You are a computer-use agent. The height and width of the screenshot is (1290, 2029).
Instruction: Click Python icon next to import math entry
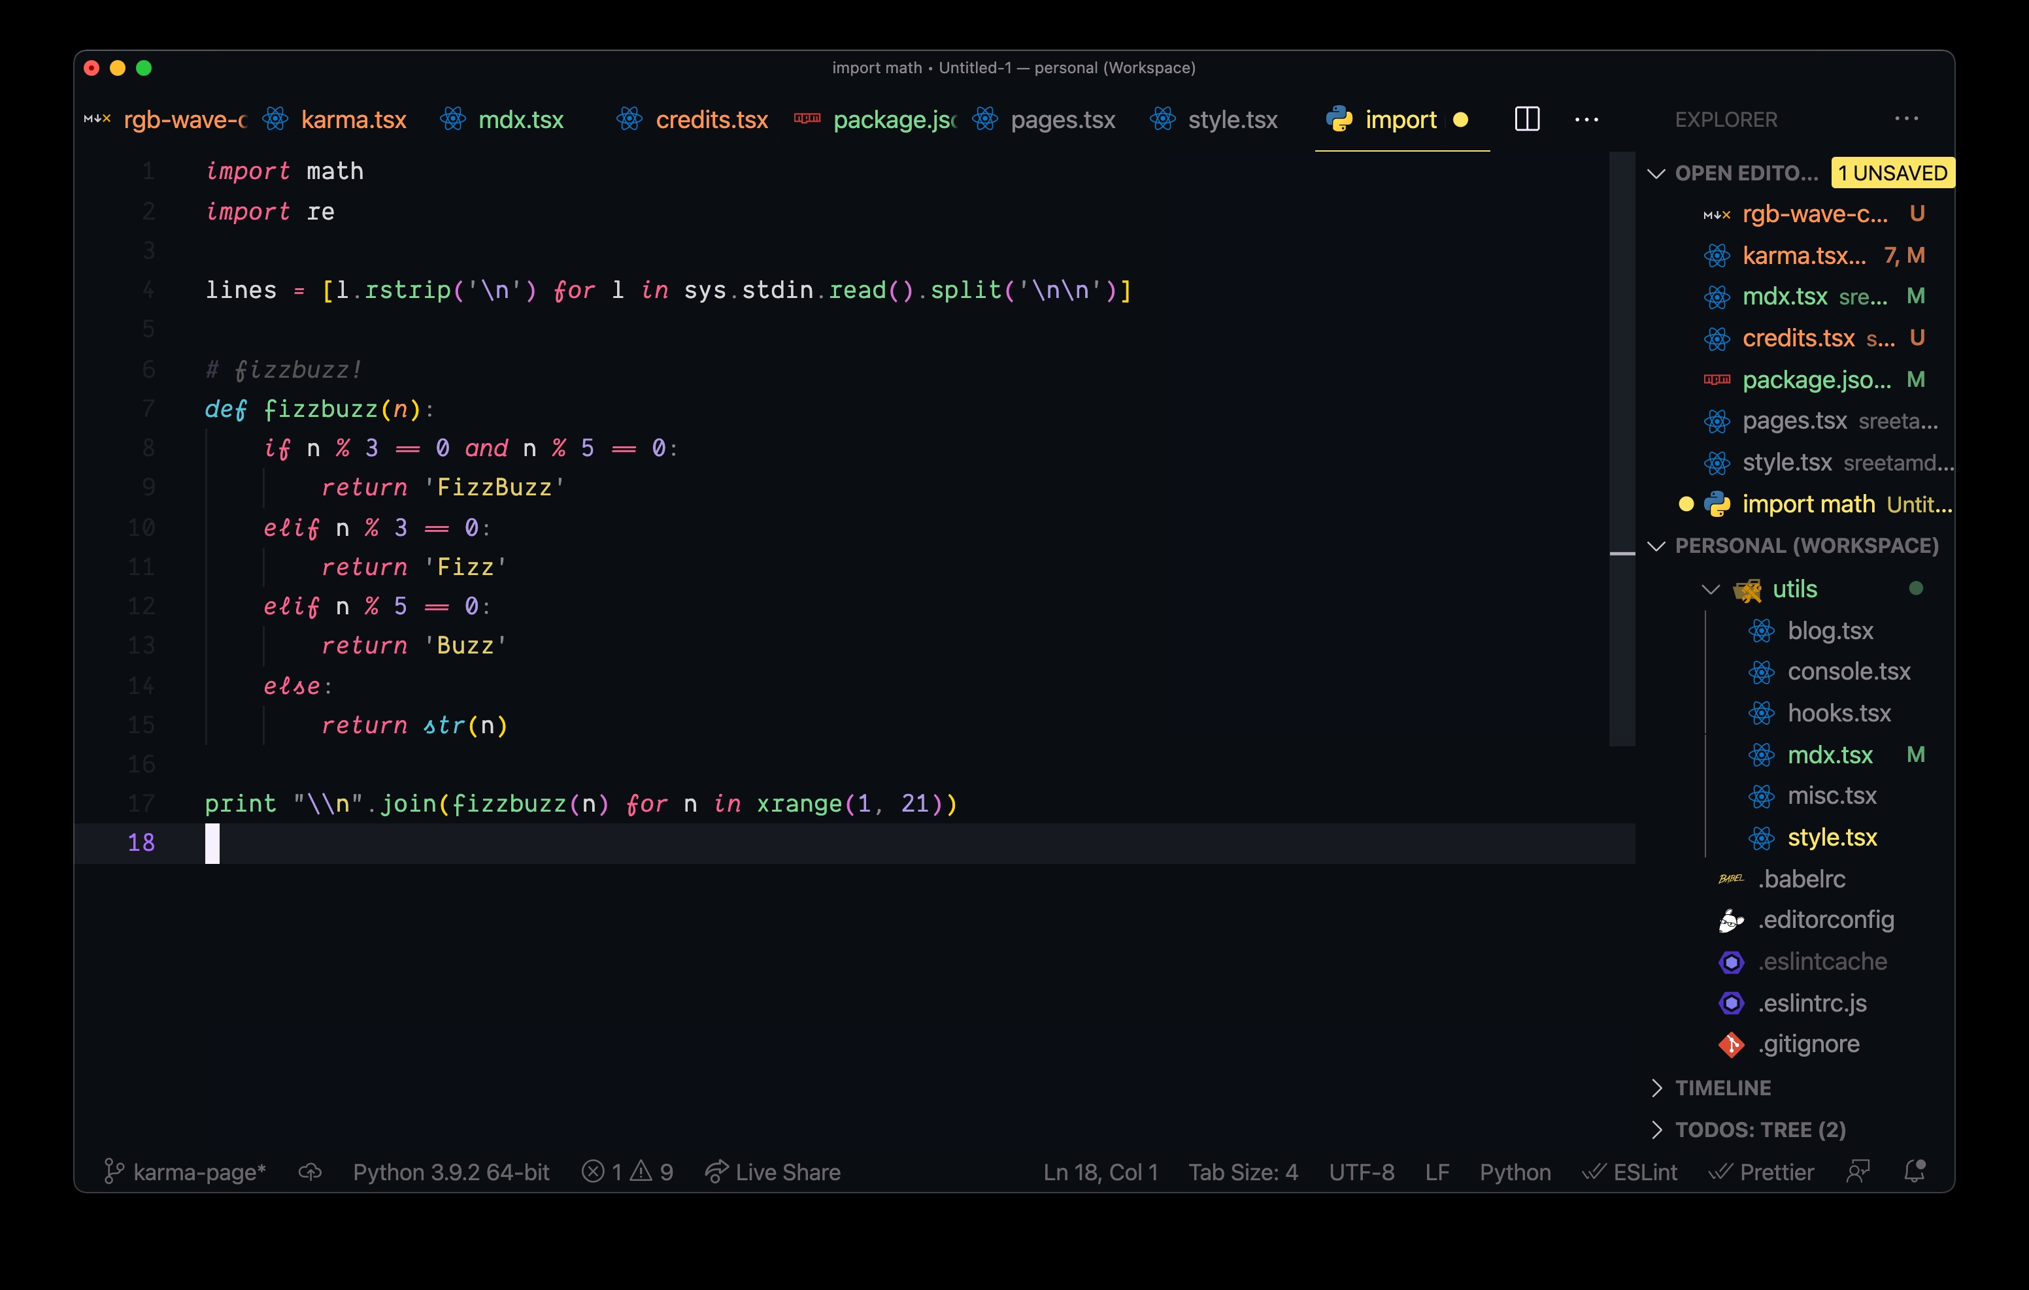pos(1717,504)
